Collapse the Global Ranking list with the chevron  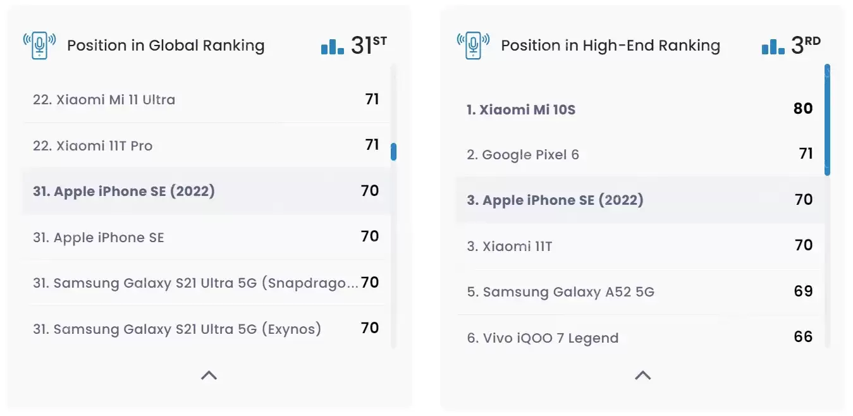(209, 375)
